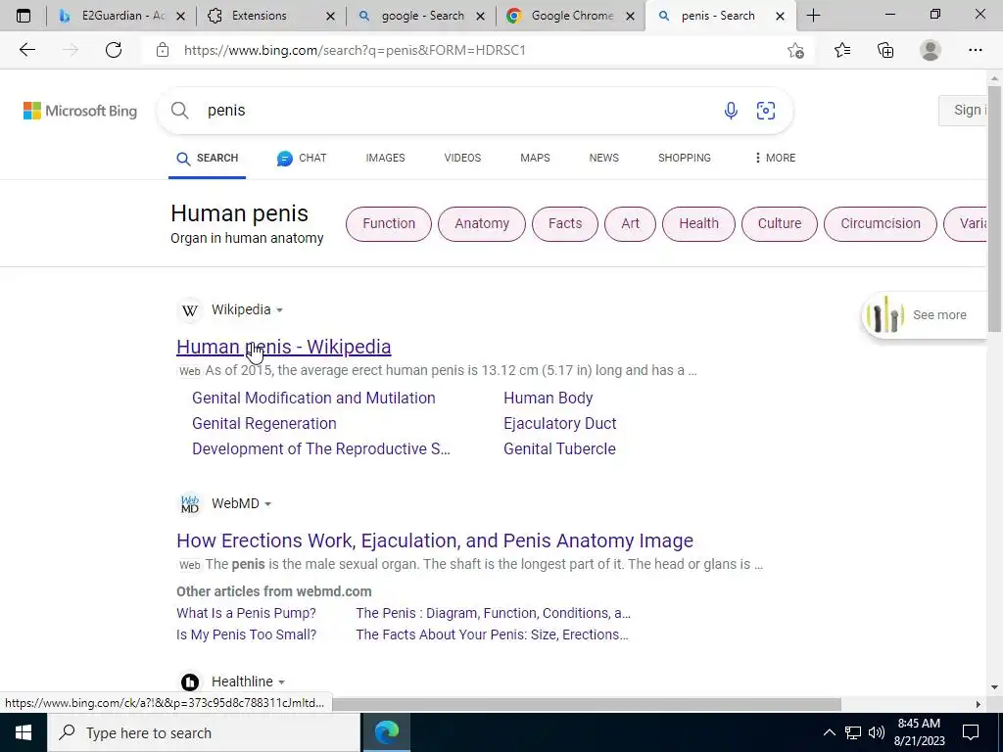Open the clock showing 8:45 AM
The width and height of the screenshot is (1003, 752).
click(x=919, y=732)
